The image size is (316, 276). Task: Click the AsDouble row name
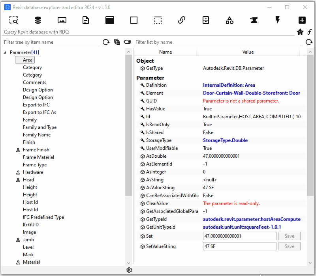[156, 156]
